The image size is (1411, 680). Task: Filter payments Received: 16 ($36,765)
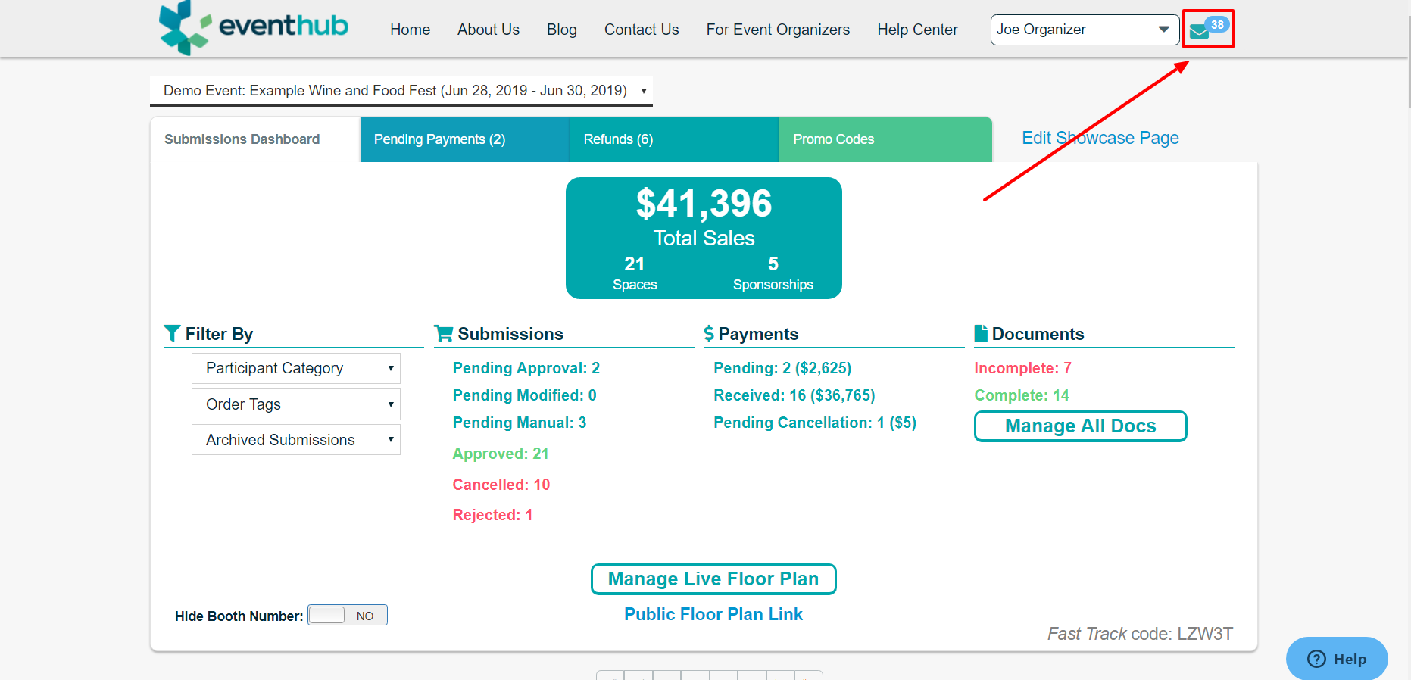tap(794, 395)
